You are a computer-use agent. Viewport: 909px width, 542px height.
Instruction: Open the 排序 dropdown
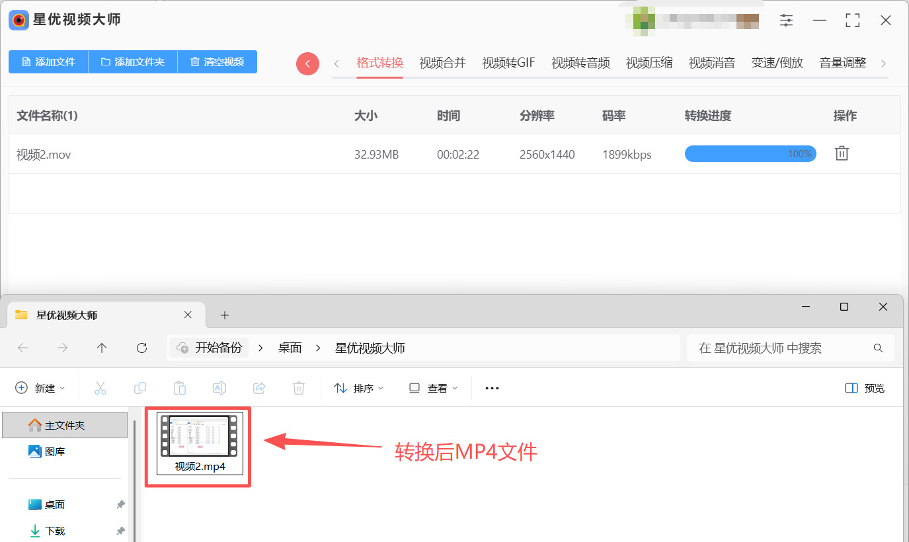coord(359,388)
